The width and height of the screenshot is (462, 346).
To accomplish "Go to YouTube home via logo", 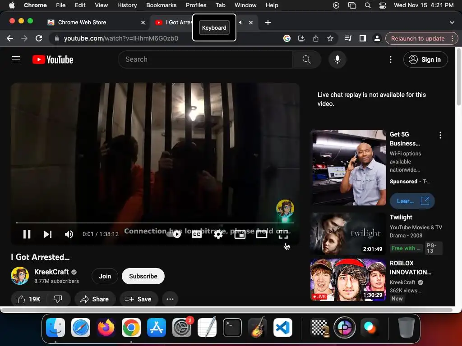I will point(53,59).
